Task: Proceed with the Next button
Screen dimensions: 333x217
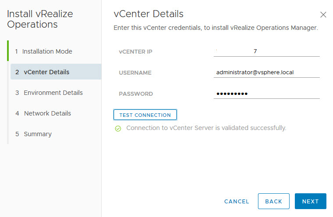Action: tap(310, 202)
